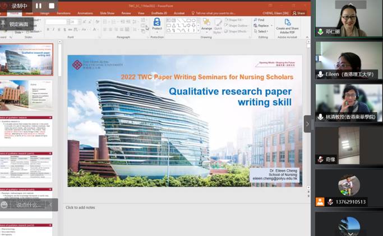Toggle muted microphone for participant 13762910513
This screenshot has width=383, height=236.
tap(330, 202)
